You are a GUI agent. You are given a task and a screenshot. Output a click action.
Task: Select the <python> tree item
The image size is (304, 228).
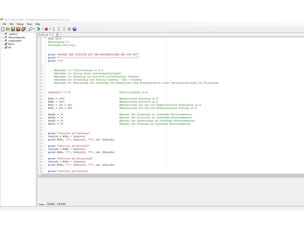click(13, 34)
